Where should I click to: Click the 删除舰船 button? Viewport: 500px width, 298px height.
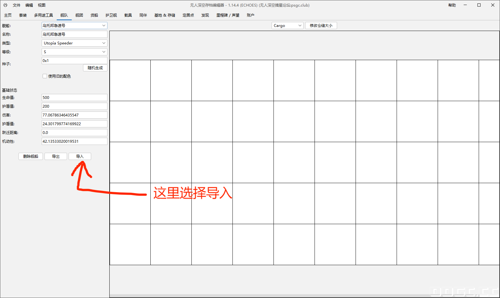pos(31,157)
